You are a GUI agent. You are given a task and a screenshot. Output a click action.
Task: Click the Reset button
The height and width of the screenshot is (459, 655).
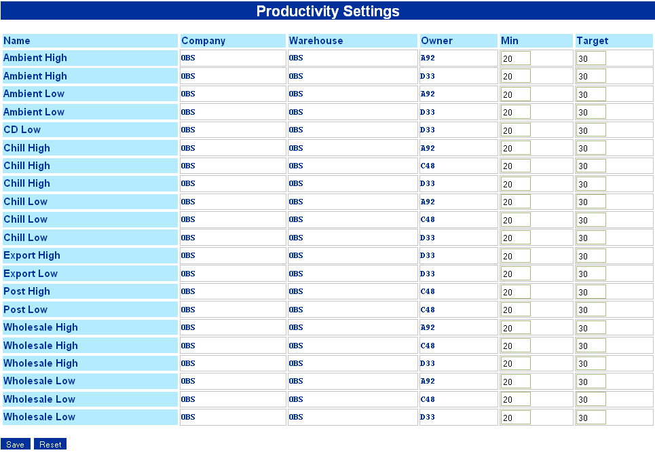pos(50,444)
